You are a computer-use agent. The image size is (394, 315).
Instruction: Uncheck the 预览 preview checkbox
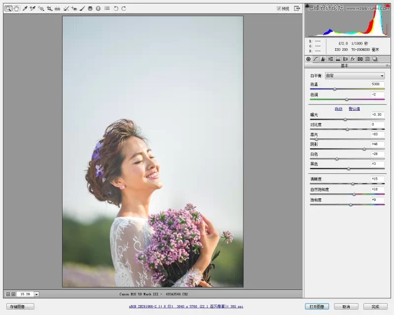pos(279,8)
